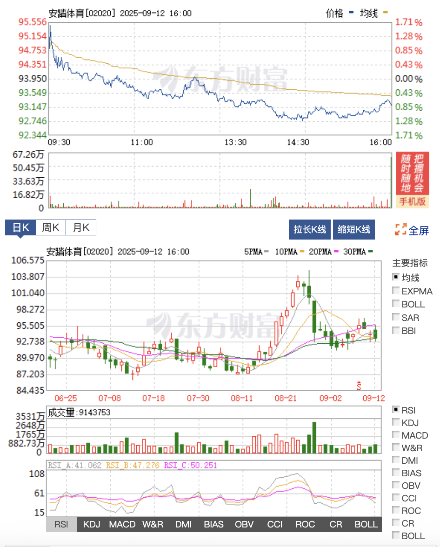
Task: Select the W&R radio in right list
Action: (396, 447)
